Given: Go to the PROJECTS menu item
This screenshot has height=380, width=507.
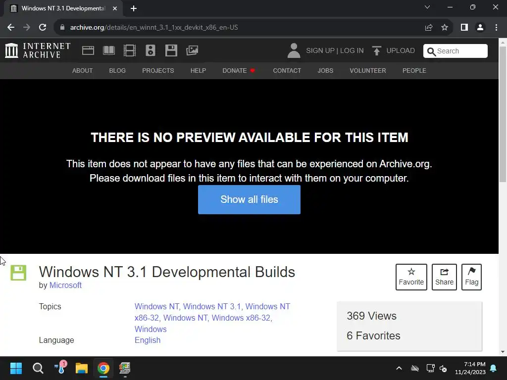Looking at the screenshot, I should coord(158,70).
